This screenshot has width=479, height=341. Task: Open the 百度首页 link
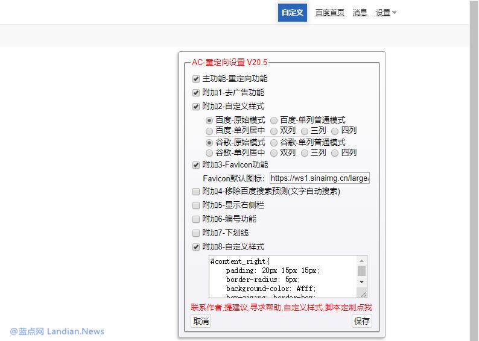coord(329,13)
